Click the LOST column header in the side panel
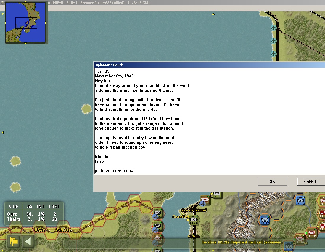Image resolution: width=325 pixels, height=252 pixels. click(x=54, y=206)
